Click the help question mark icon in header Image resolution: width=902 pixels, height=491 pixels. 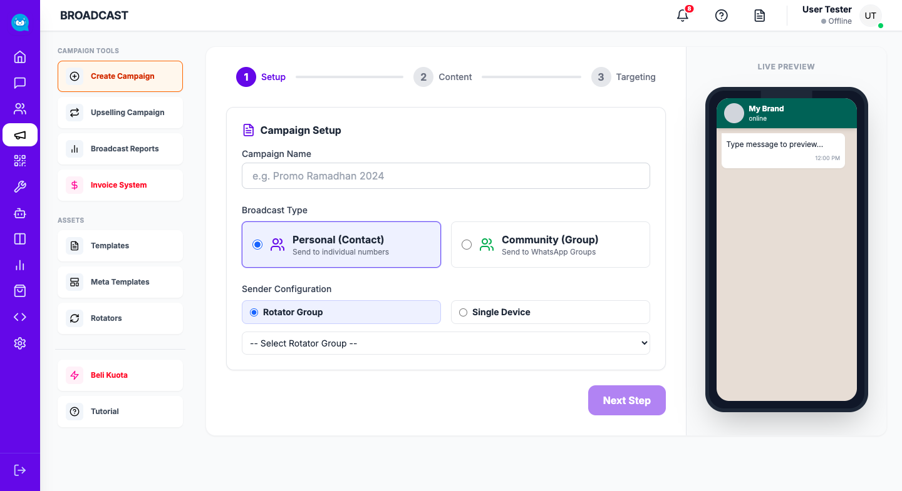click(722, 16)
